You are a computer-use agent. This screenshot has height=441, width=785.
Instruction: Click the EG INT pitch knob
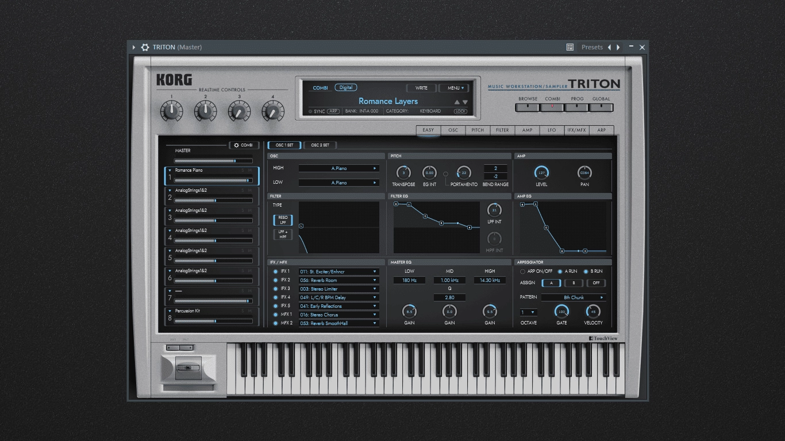(429, 172)
